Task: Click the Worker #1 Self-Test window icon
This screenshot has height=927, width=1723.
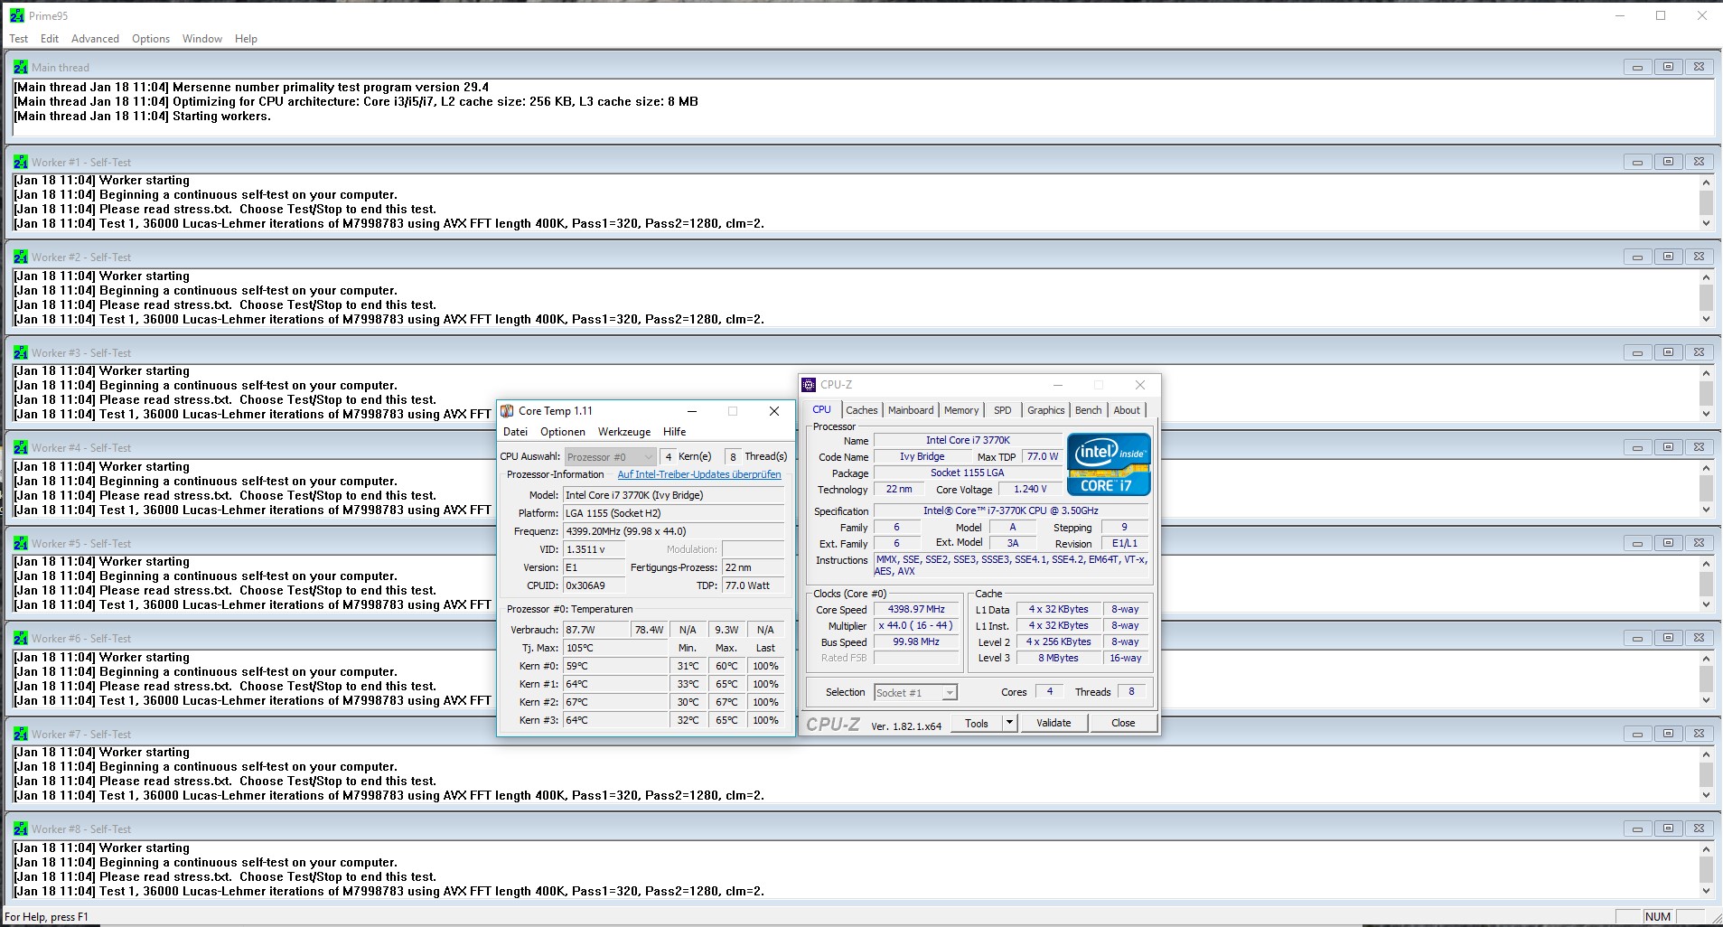Action: click(21, 162)
